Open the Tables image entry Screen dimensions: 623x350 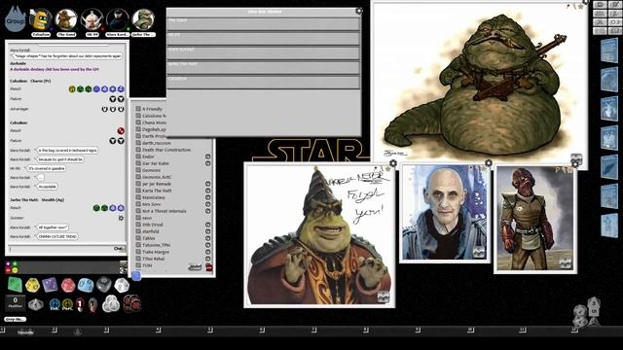point(149,238)
